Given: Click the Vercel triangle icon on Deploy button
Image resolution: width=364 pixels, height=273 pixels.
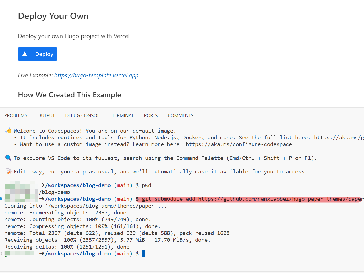Looking at the screenshot, I should (x=25, y=54).
